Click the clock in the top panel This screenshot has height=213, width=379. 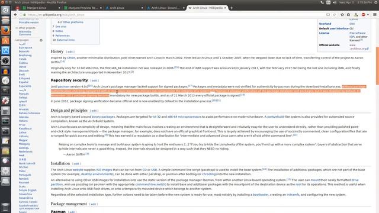click(x=355, y=2)
